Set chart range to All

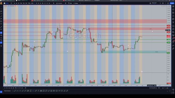(22, 88)
